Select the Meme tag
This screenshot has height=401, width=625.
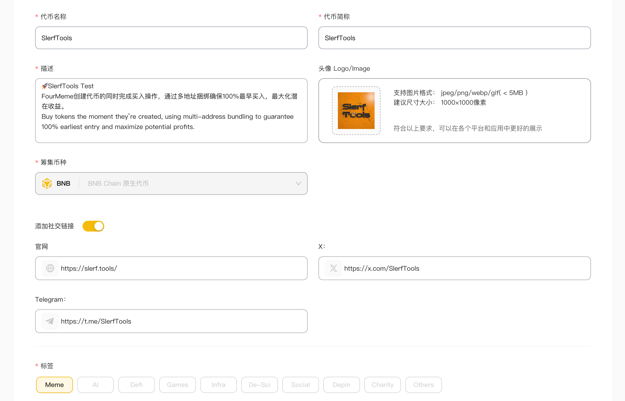point(55,385)
